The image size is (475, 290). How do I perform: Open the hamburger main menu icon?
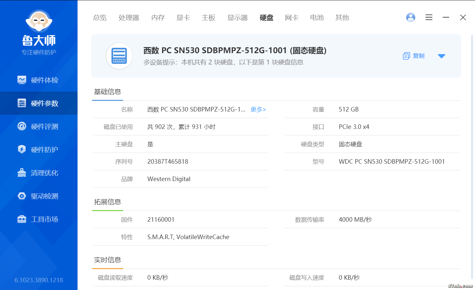429,17
